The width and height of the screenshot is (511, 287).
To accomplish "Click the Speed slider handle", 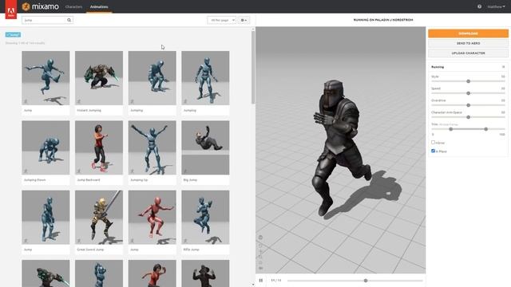I will point(469,93).
